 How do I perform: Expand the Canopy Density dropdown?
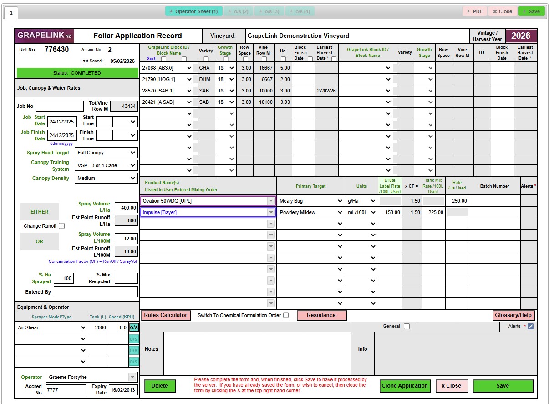click(x=106, y=178)
